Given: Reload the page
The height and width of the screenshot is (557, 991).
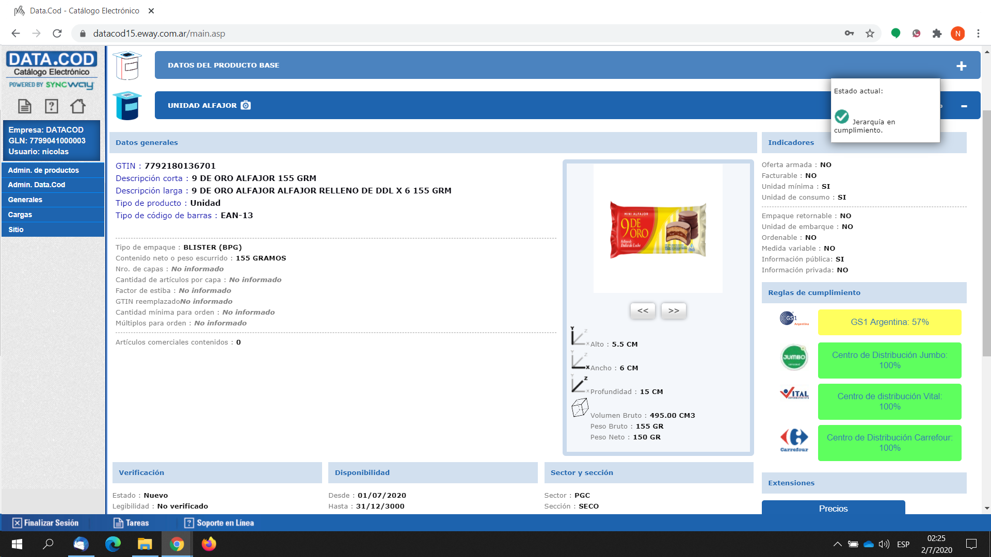Looking at the screenshot, I should (57, 34).
